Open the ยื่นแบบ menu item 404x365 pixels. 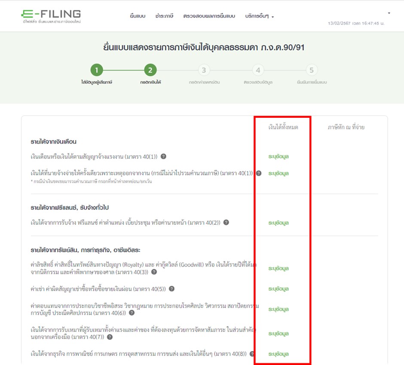coord(138,16)
